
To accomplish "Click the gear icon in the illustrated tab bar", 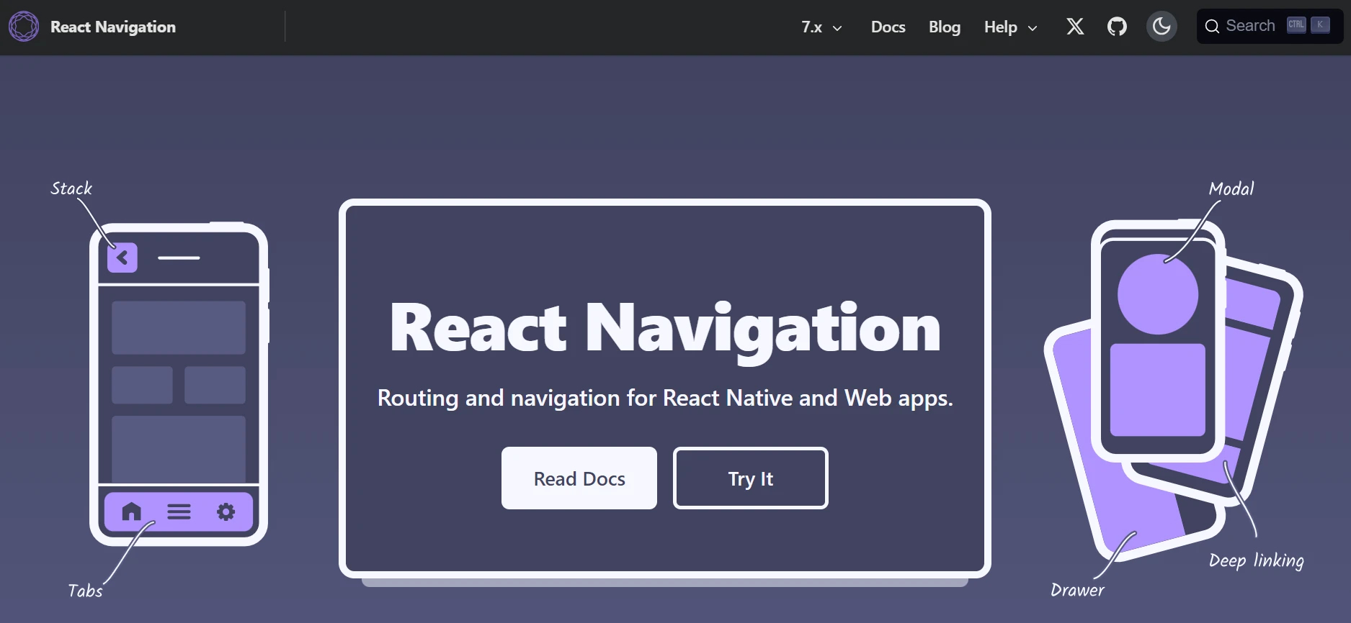I will pos(226,511).
